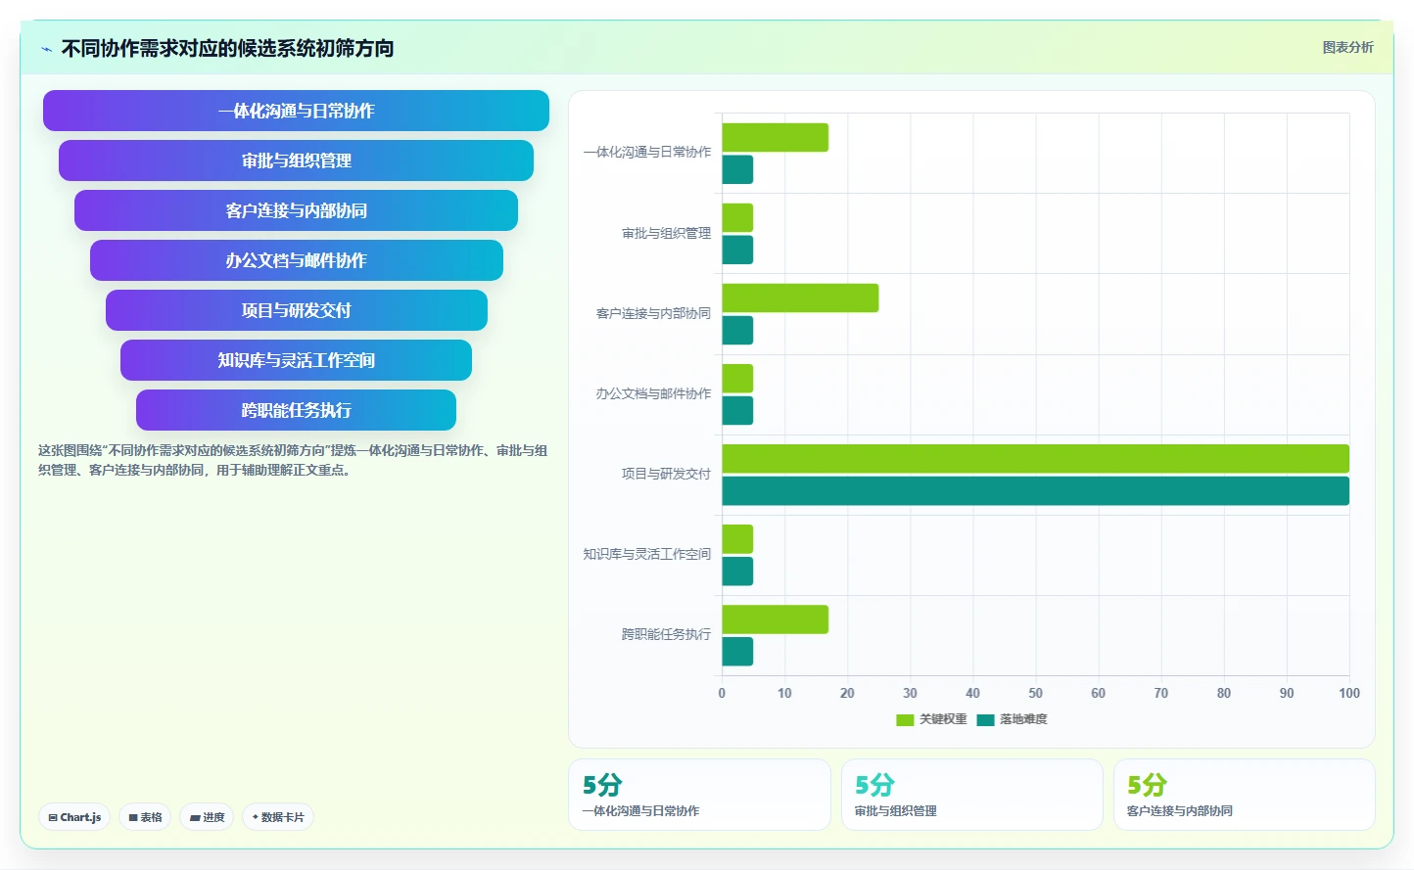Screen dimensions: 1414x870
Task: Open the 5分 card for 审批与组织管理
Action: tap(971, 795)
